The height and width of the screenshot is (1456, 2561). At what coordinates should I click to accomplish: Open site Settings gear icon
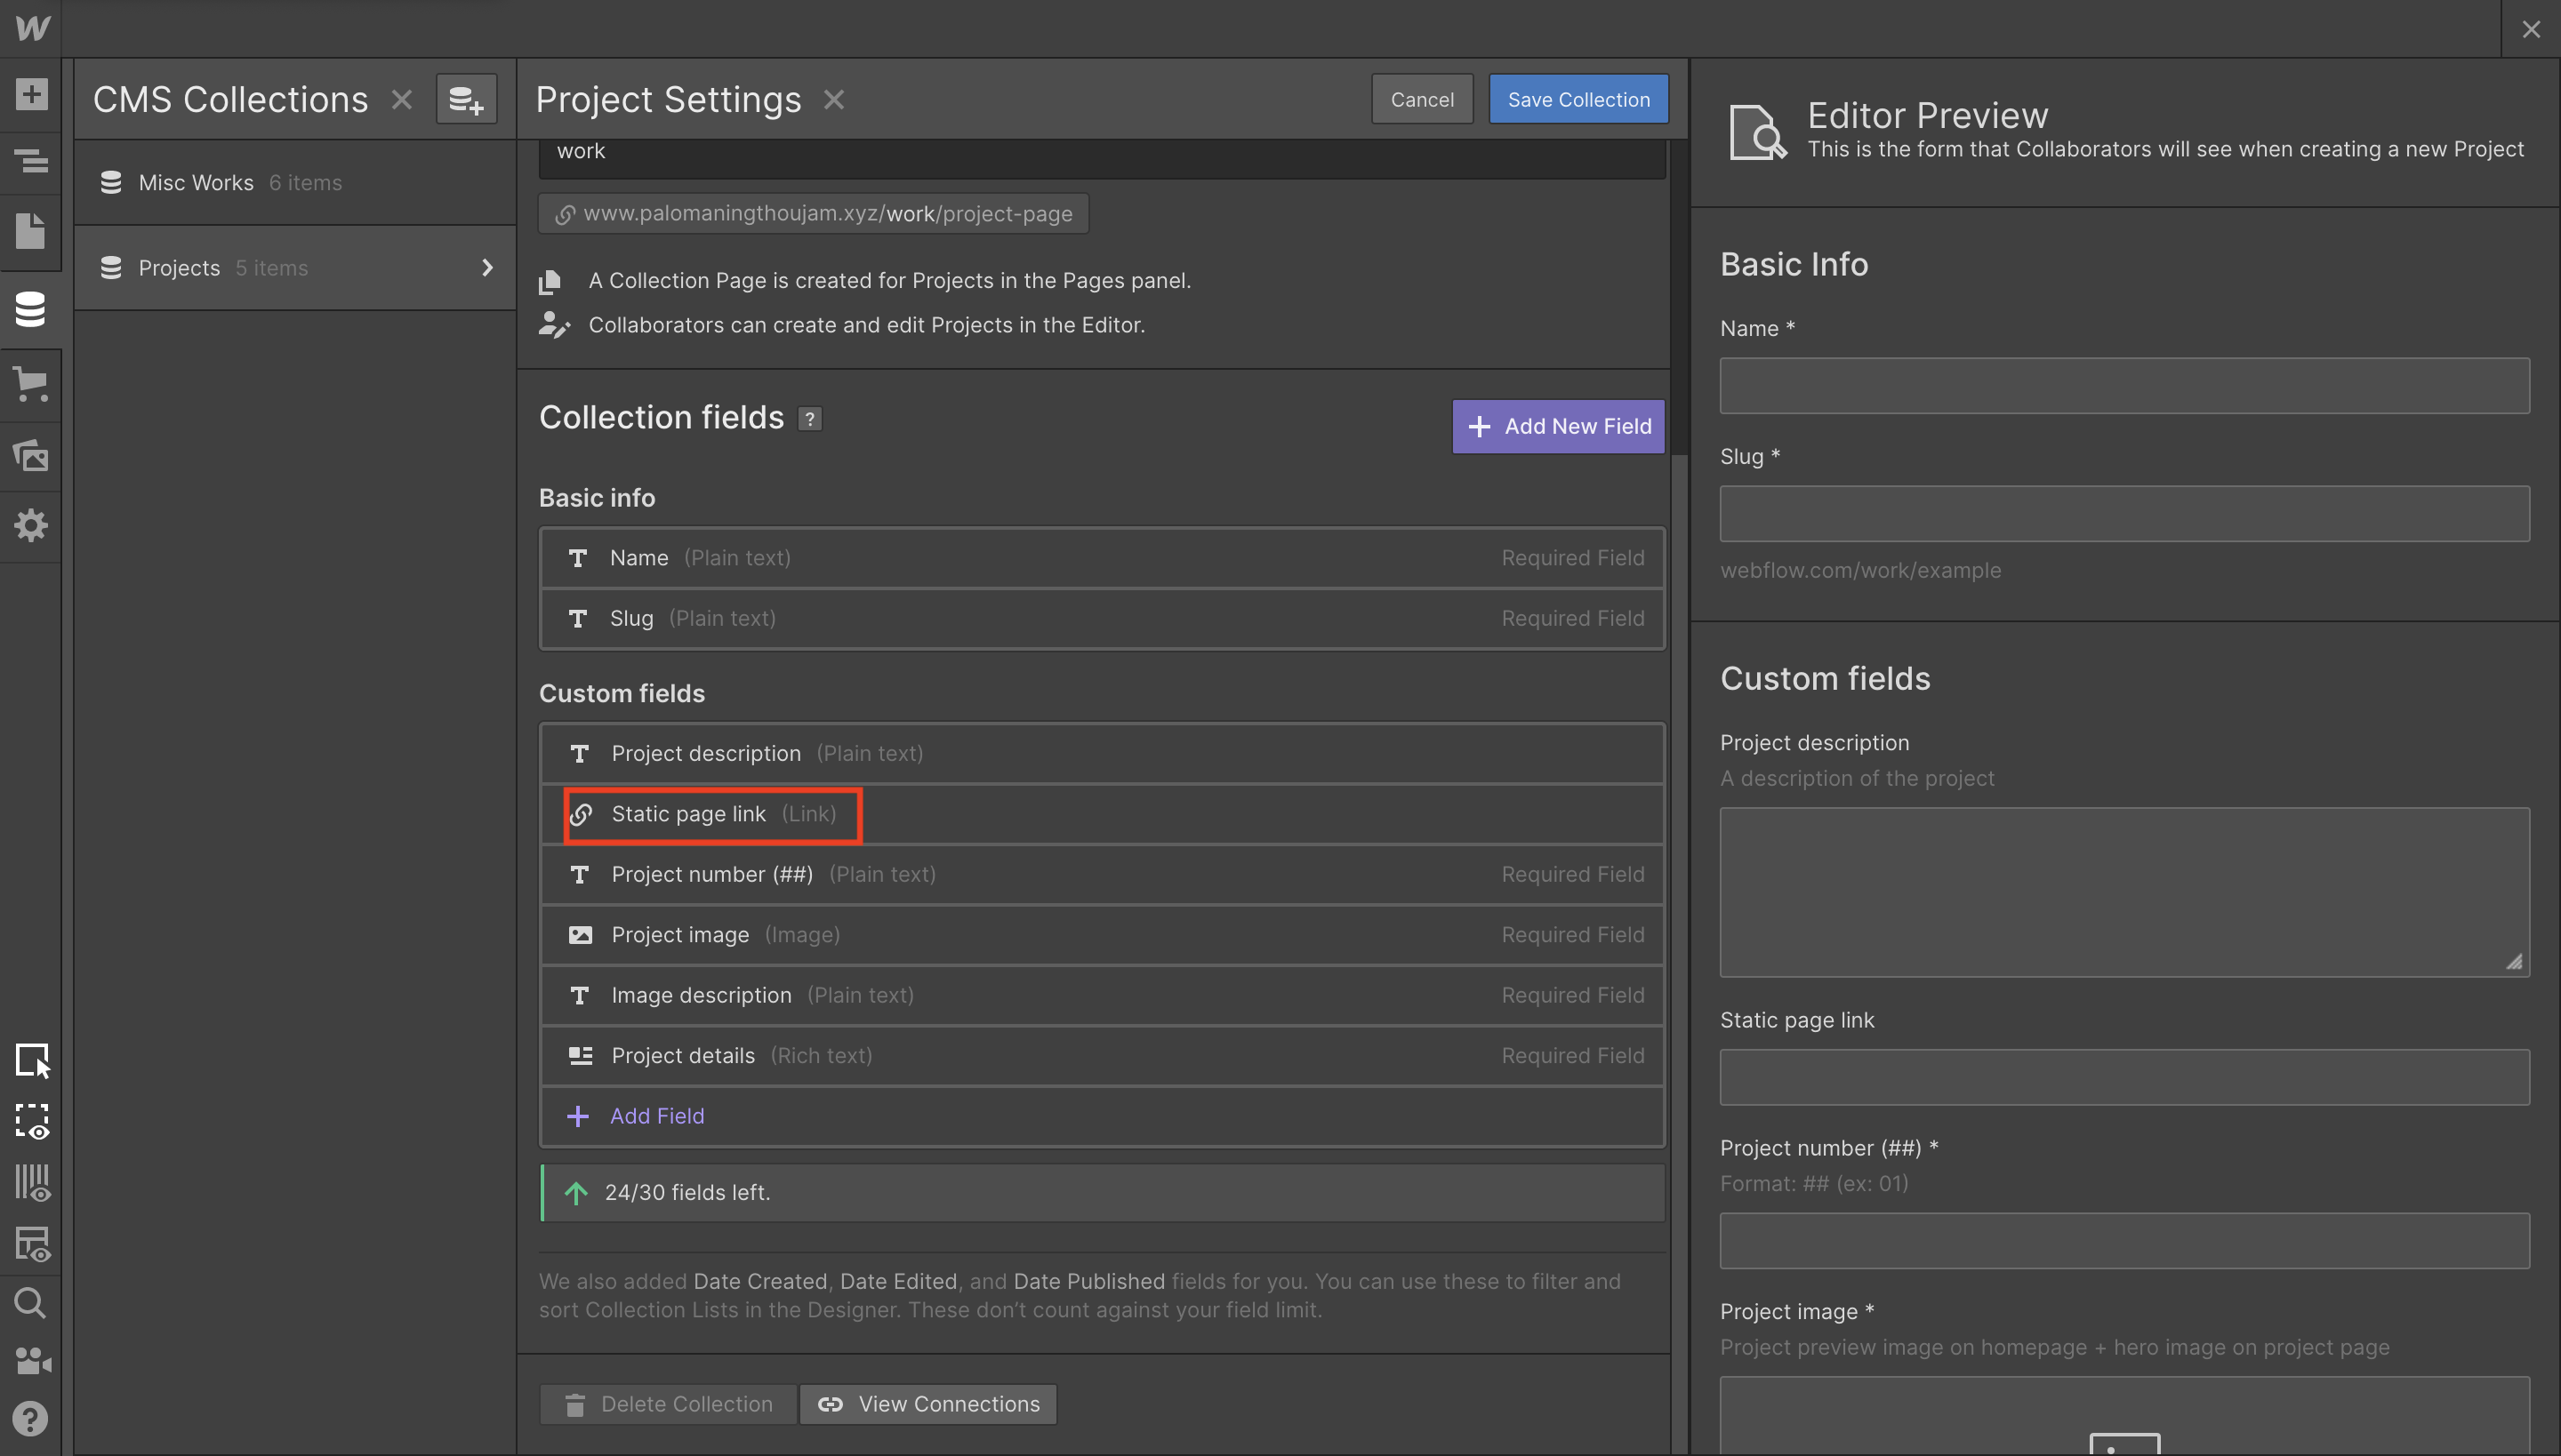coord(31,525)
